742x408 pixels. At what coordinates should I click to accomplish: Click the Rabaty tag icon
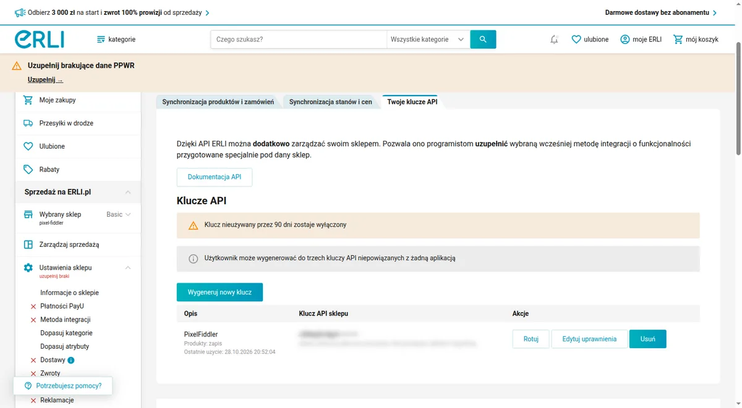[28, 169]
